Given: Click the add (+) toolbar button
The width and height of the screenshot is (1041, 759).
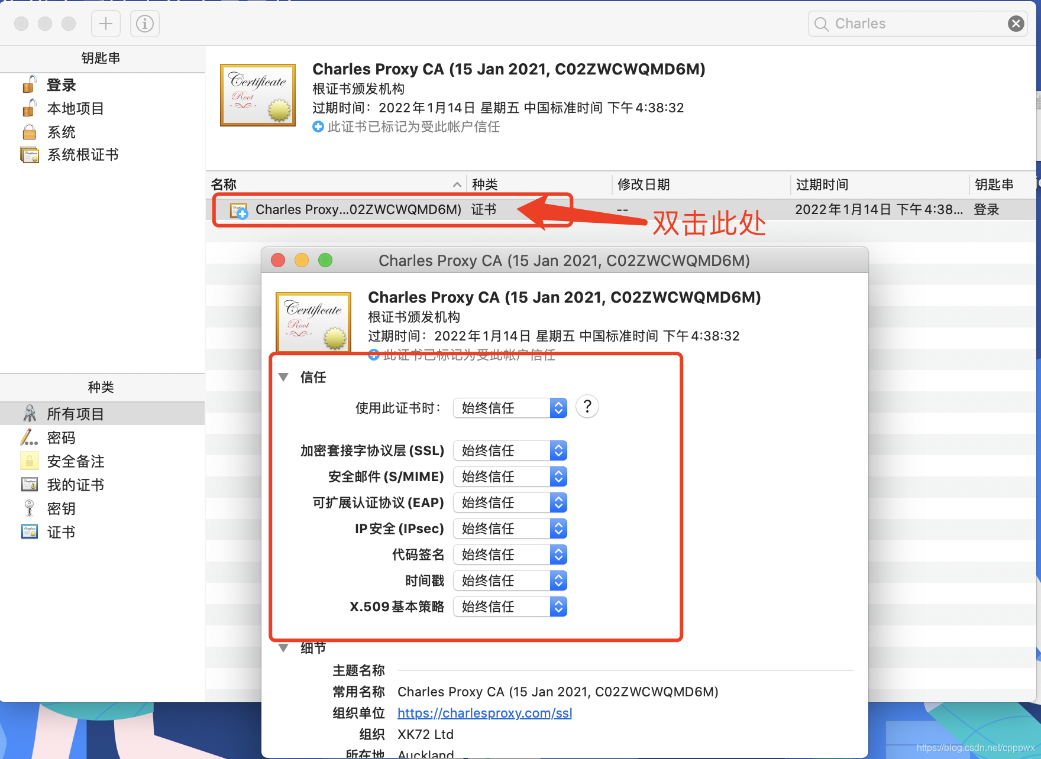Looking at the screenshot, I should [106, 24].
